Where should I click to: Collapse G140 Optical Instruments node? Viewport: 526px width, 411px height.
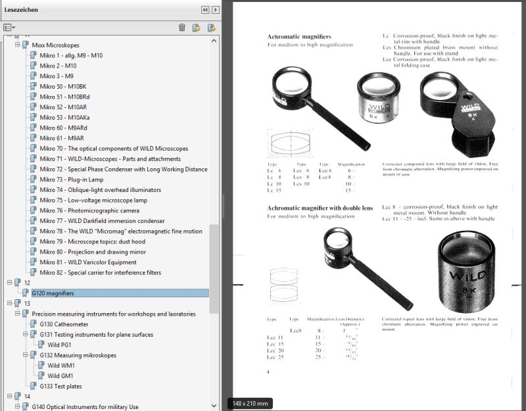18,406
